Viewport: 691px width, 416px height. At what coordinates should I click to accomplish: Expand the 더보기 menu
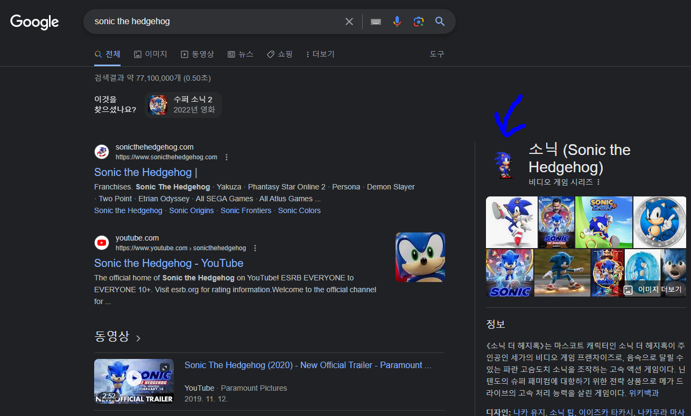pyautogui.click(x=320, y=54)
